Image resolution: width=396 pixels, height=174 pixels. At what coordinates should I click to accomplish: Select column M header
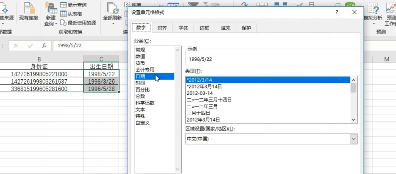click(386, 59)
